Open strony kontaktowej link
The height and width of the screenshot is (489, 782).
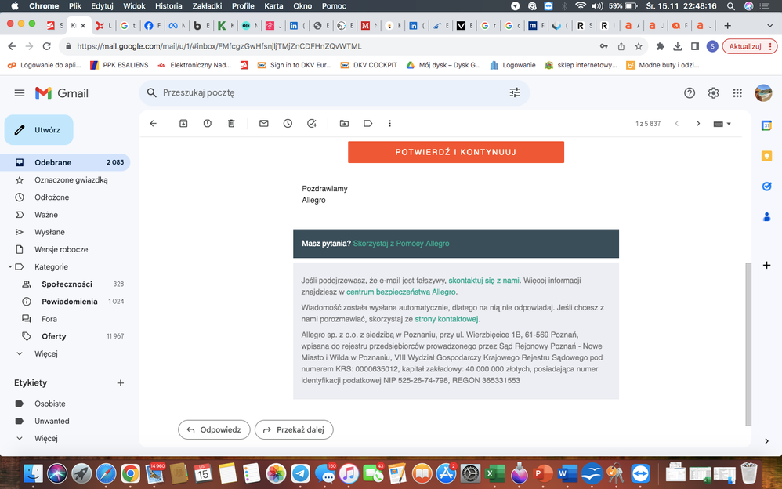click(447, 319)
